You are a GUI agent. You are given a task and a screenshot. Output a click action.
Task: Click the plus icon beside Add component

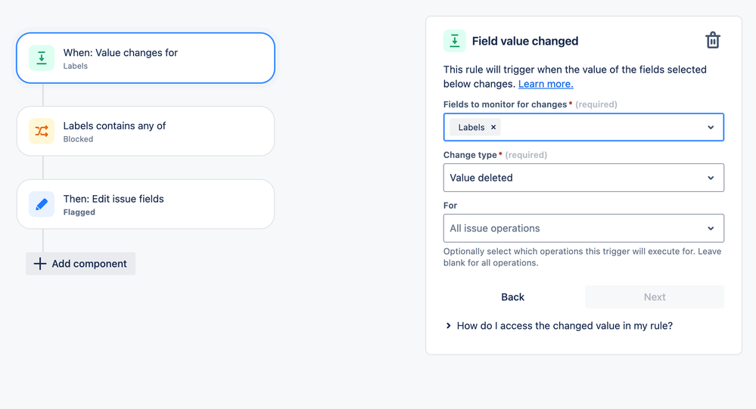40,264
